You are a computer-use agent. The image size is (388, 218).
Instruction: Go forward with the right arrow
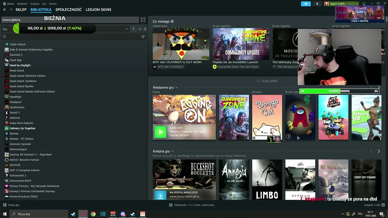tap(11, 10)
